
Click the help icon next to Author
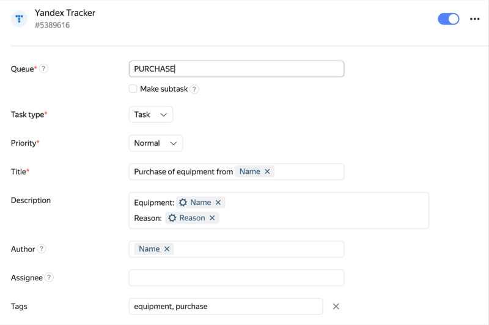tap(42, 249)
